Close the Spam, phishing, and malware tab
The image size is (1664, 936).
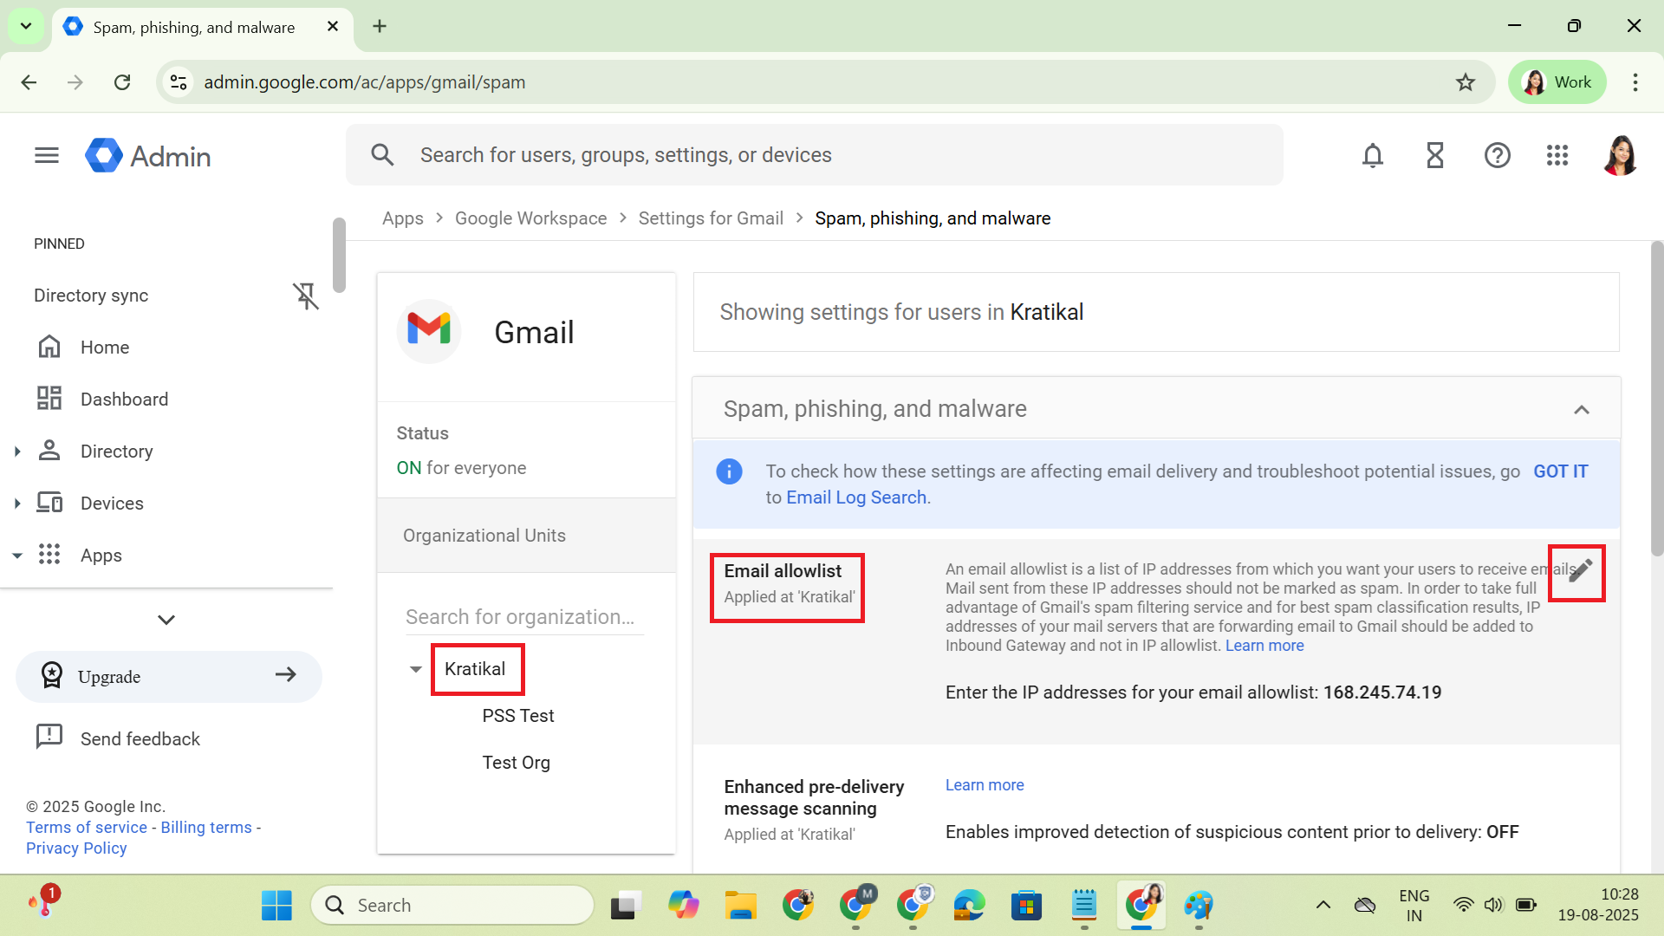(333, 27)
